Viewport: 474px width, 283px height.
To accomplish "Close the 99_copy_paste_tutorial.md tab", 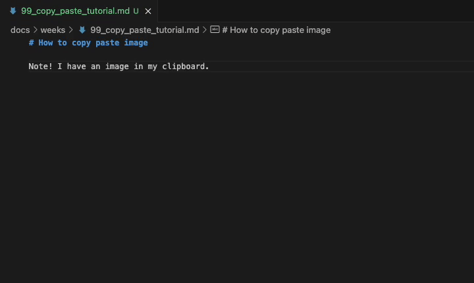I will pos(148,11).
